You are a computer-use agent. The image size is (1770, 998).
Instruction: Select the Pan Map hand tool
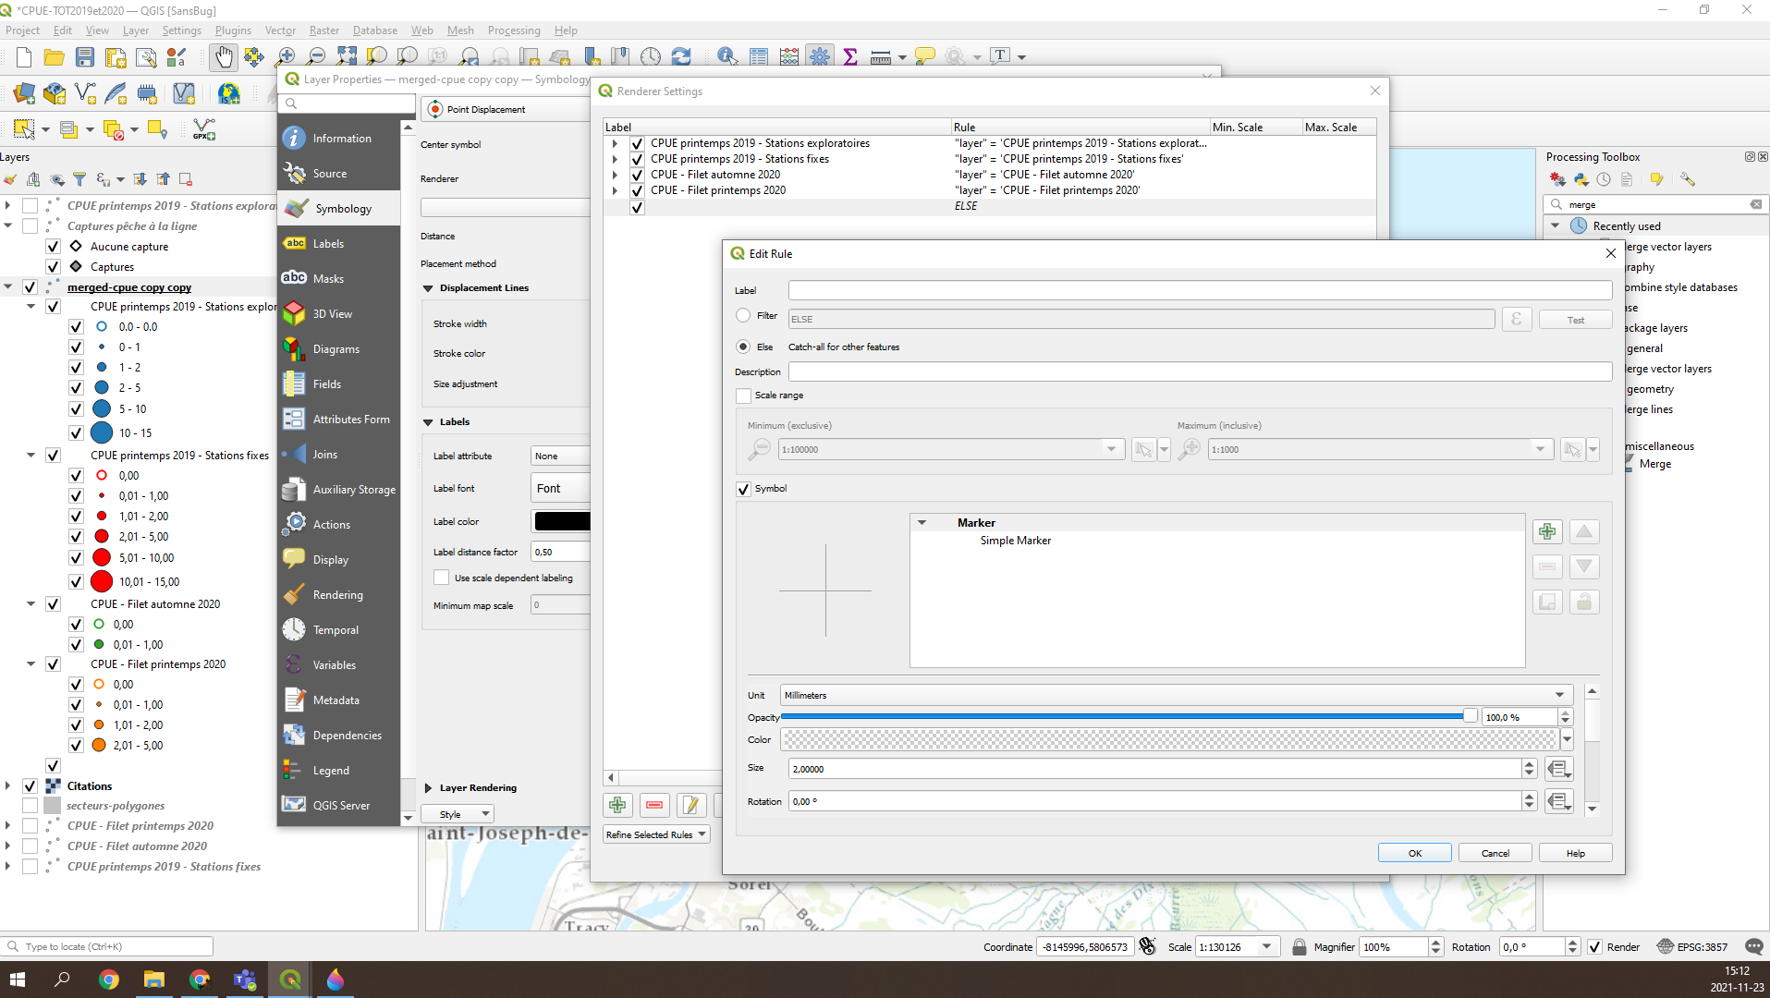pyautogui.click(x=223, y=57)
